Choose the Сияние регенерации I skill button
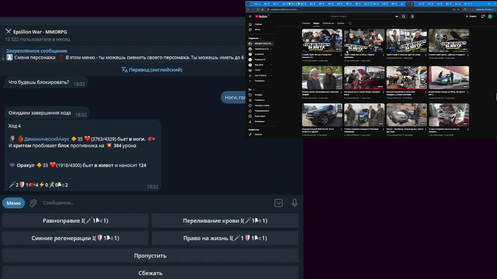The width and height of the screenshot is (497, 279). (x=75, y=238)
